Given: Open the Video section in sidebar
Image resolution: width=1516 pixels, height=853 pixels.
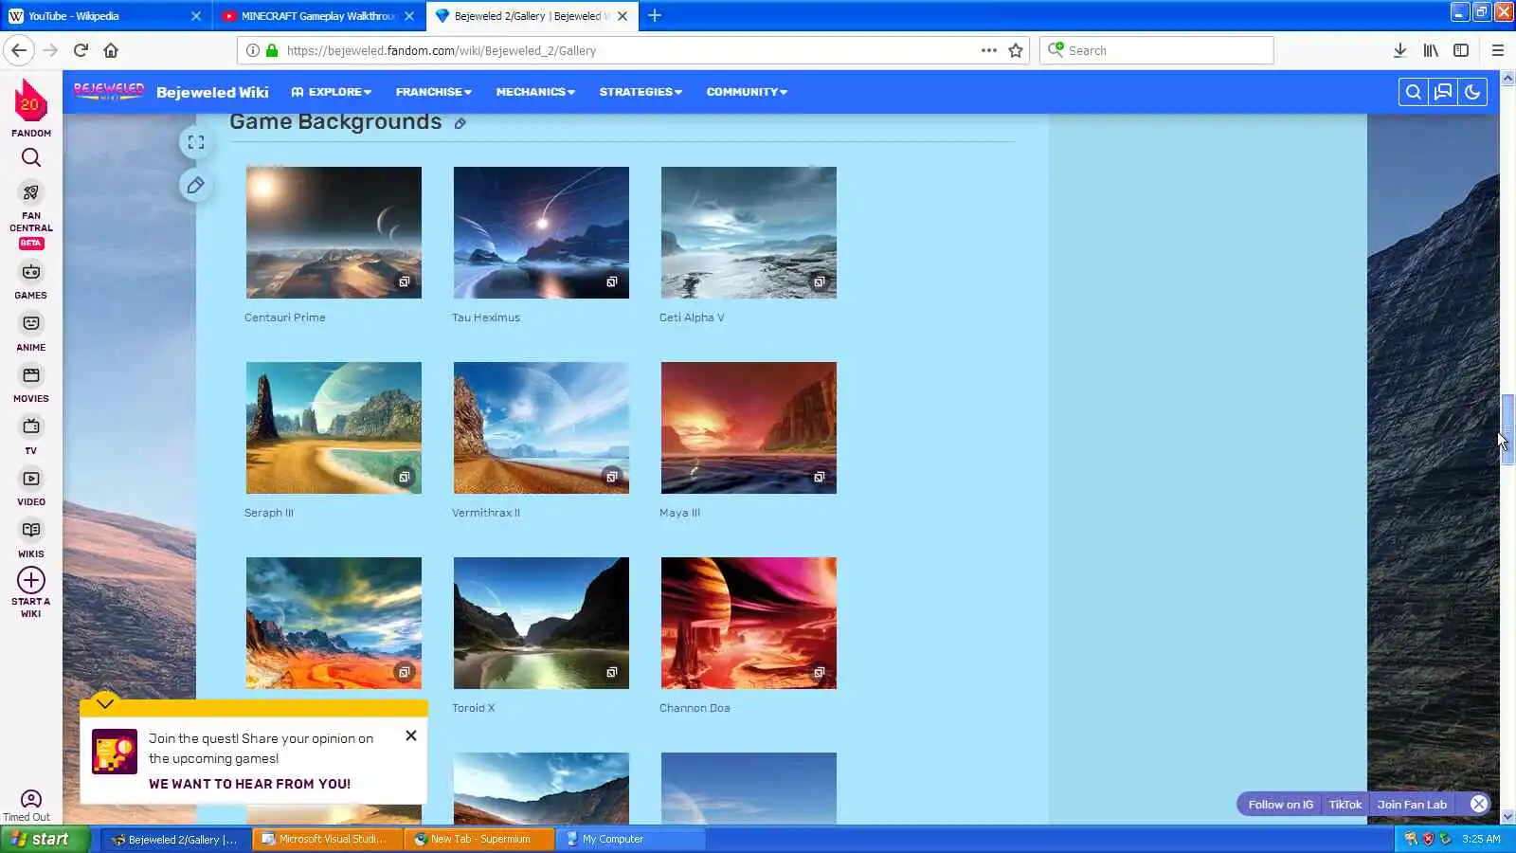Looking at the screenshot, I should (x=31, y=488).
